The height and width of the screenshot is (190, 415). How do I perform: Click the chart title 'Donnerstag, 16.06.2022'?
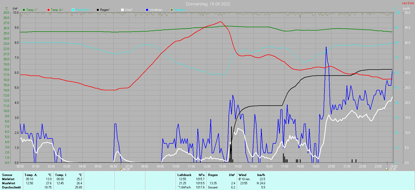point(208,4)
